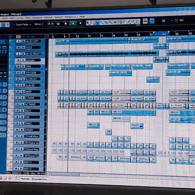Screen dimensions: 195x195
Task: Click the highlighted show-info toolbar icon
Action: 3,25
